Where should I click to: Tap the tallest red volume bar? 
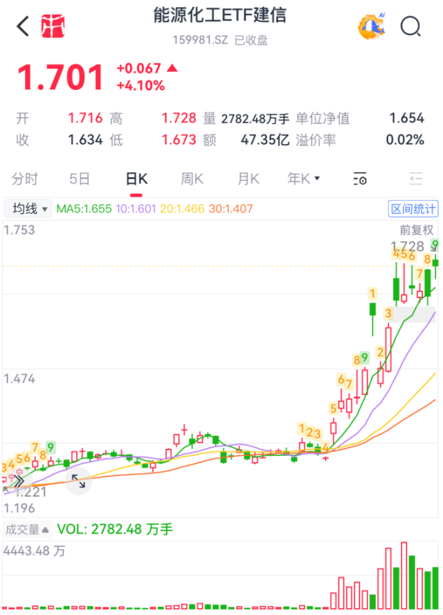(404, 575)
